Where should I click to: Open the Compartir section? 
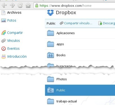tap(15, 33)
